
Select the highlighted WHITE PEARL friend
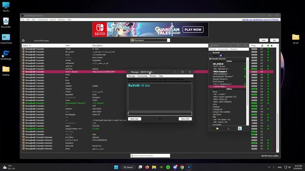coord(227,86)
